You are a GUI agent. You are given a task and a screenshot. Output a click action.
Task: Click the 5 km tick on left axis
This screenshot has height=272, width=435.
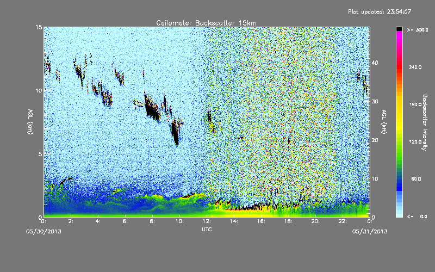pyautogui.click(x=40, y=154)
